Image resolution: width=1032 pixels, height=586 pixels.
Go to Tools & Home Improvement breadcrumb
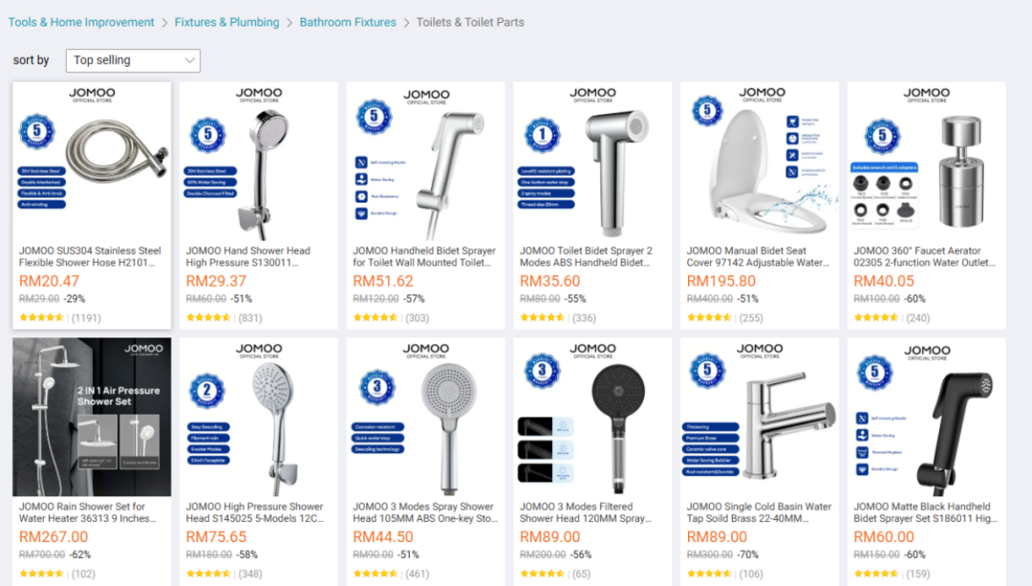81,22
